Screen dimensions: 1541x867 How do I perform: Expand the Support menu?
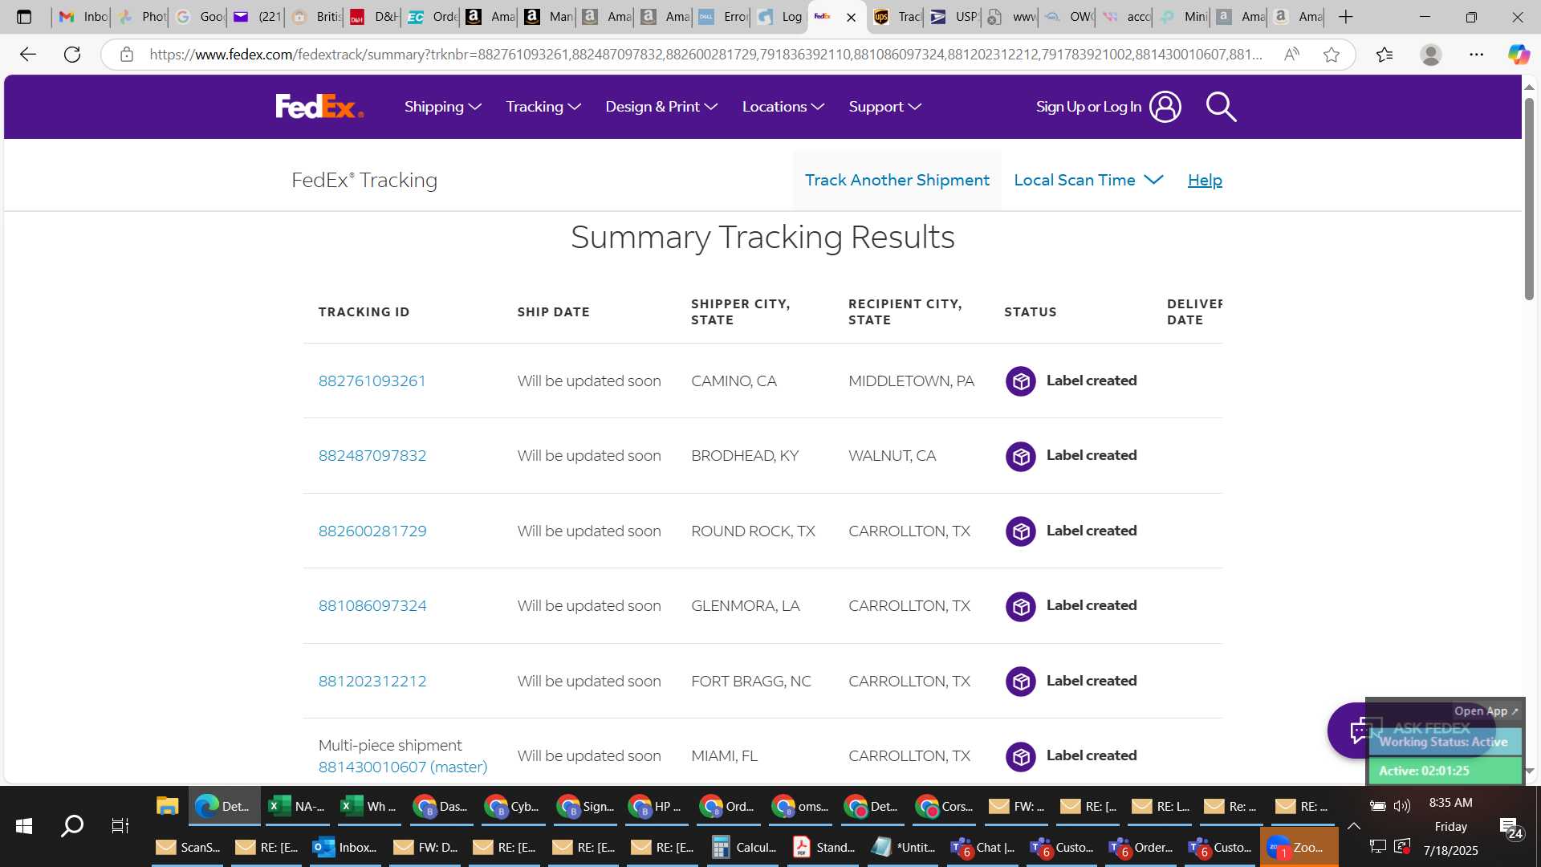tap(884, 107)
